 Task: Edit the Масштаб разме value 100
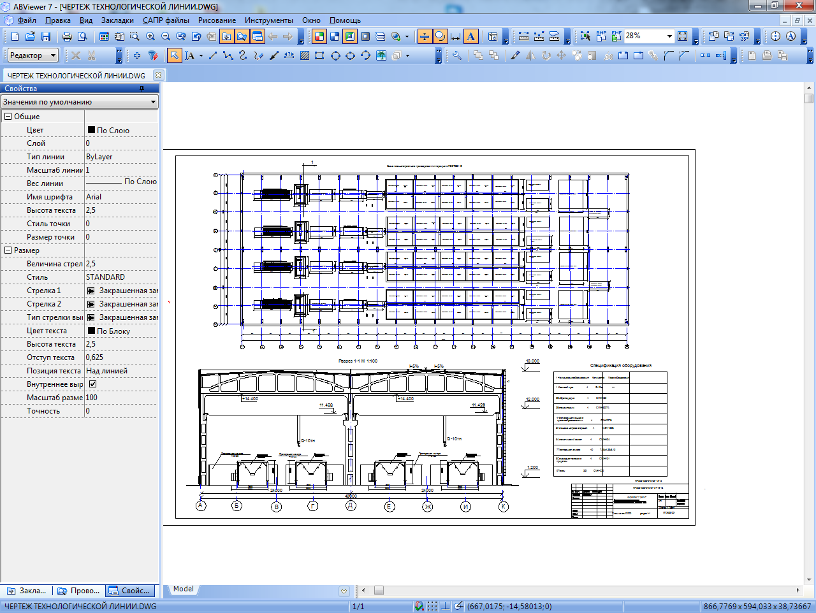click(x=121, y=398)
